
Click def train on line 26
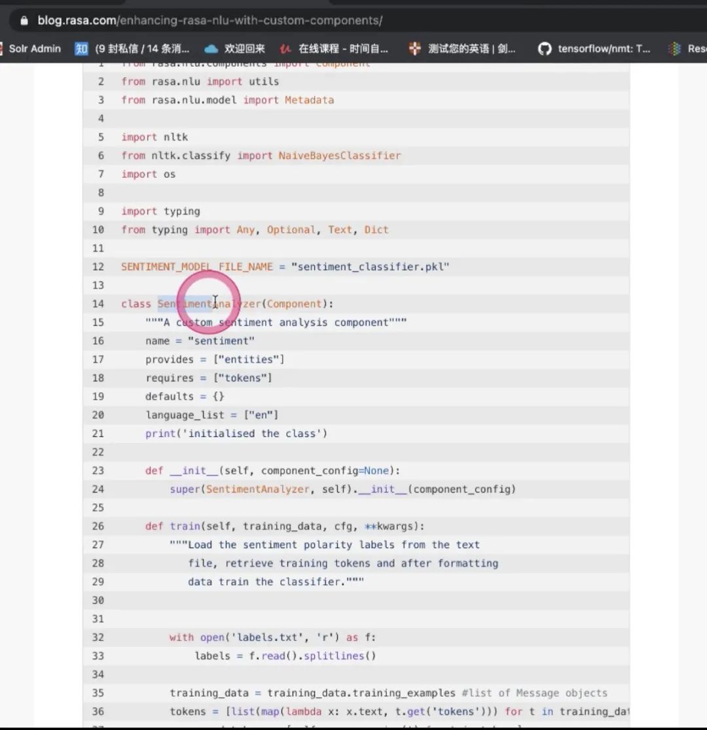pos(173,526)
